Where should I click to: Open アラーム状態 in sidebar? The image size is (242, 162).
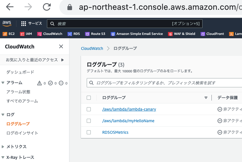pyautogui.click(x=18, y=92)
